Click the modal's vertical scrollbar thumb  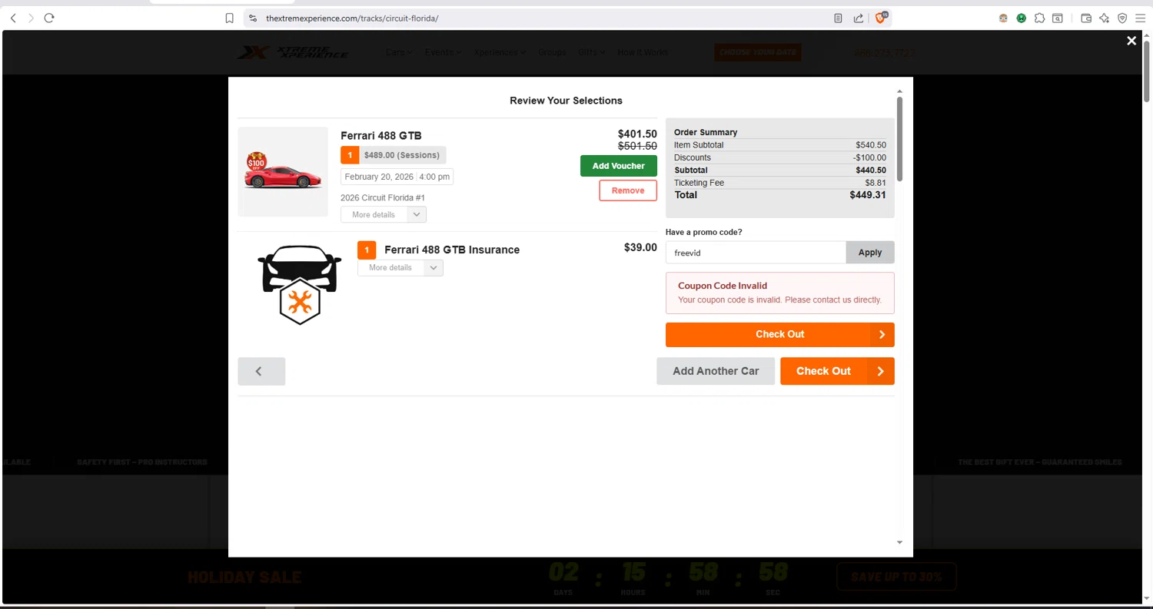(x=899, y=140)
